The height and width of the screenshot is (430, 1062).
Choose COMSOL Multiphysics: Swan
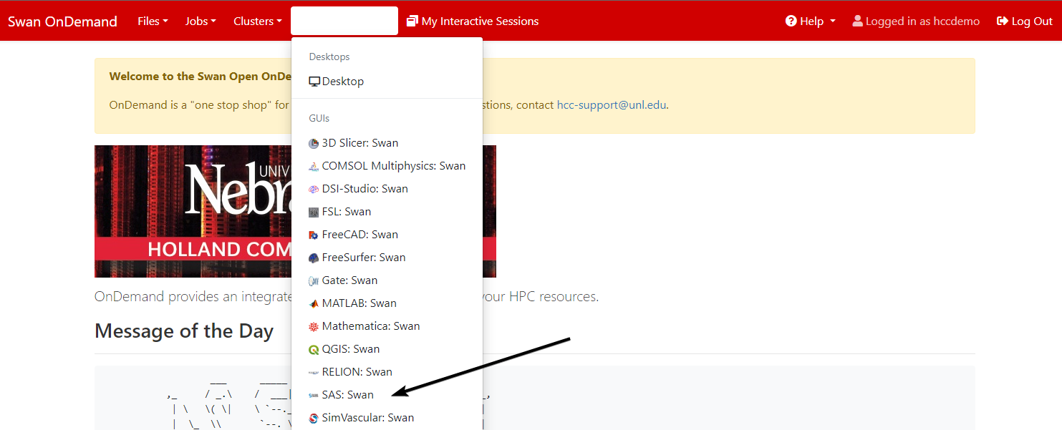pos(387,166)
